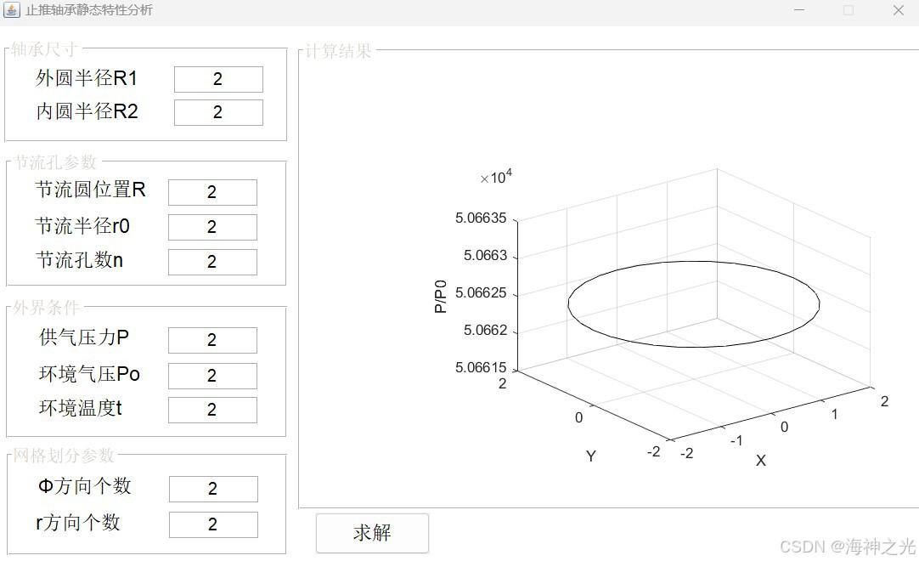Select the 内圆半径R2 input field
The height and width of the screenshot is (561, 919).
pos(218,111)
